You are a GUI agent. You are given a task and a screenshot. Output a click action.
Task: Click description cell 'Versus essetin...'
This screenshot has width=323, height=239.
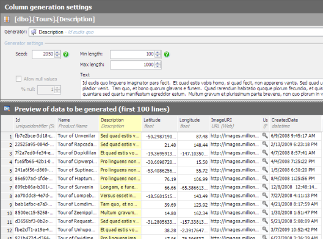tap(120, 196)
